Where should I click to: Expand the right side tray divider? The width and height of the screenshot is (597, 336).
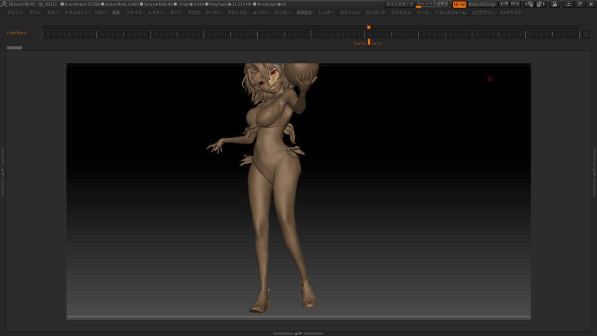(x=595, y=172)
